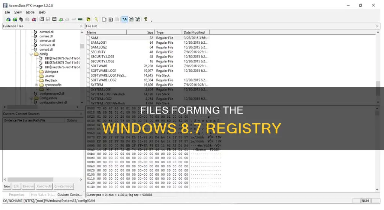Click the greyed Create Custom Content Image icon
The width and height of the screenshot is (384, 210).
pyautogui.click(x=67, y=19)
